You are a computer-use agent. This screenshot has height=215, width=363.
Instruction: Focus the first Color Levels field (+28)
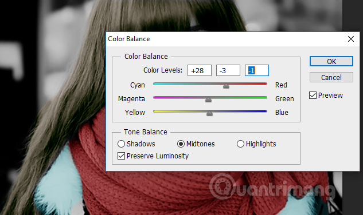point(200,70)
